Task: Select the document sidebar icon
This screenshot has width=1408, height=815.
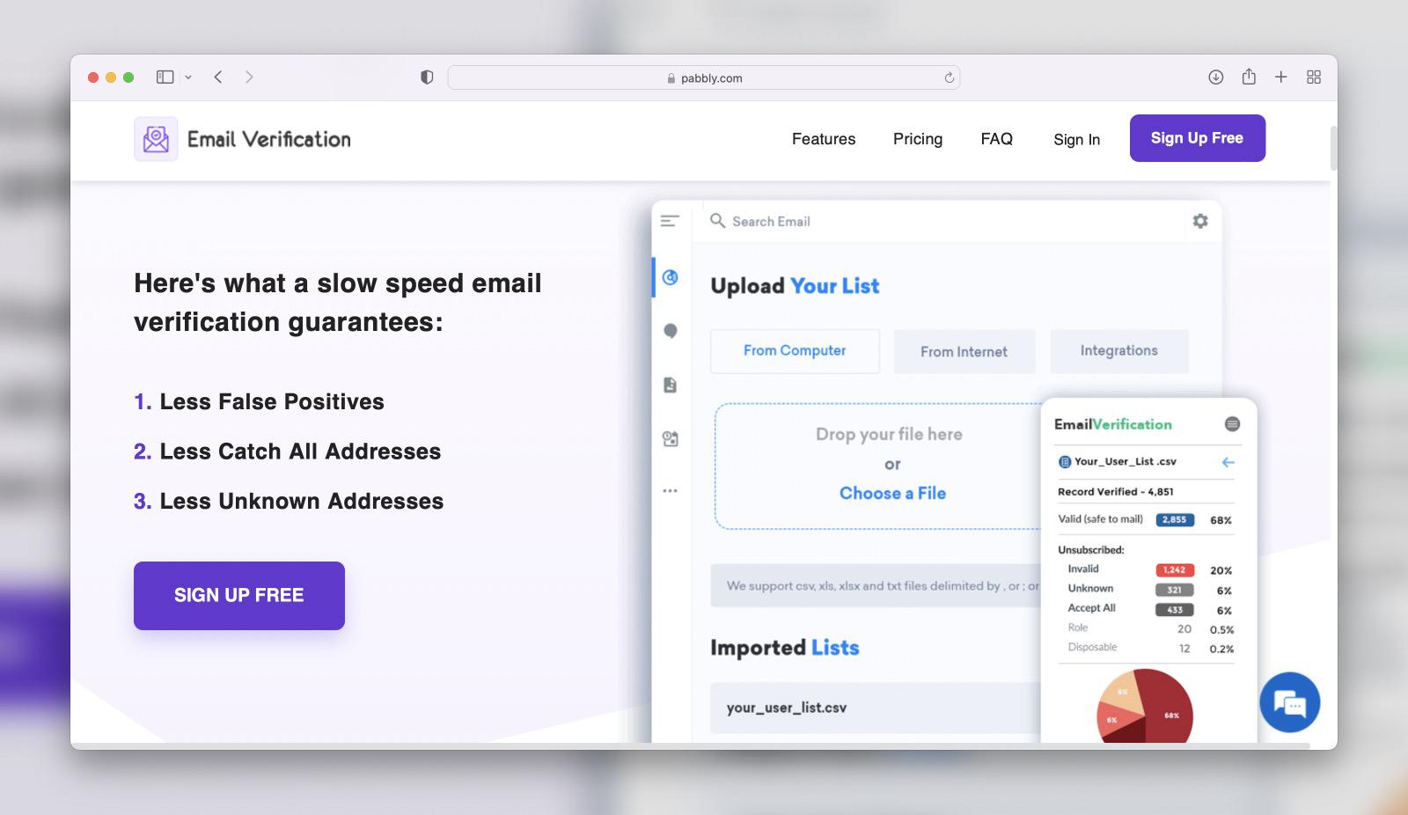Action: tap(671, 385)
